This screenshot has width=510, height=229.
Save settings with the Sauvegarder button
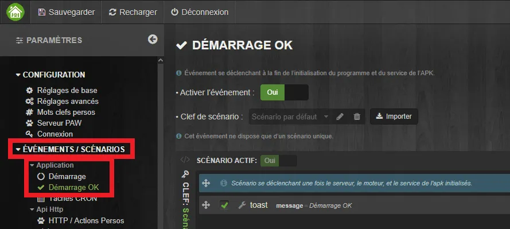(x=67, y=12)
